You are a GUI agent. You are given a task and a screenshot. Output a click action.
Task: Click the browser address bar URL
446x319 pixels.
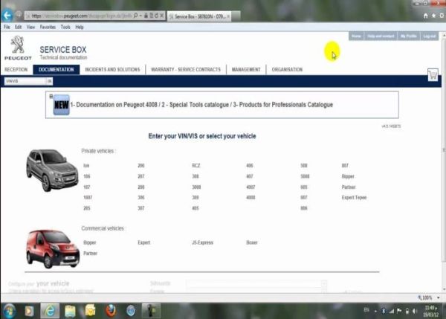click(80, 16)
